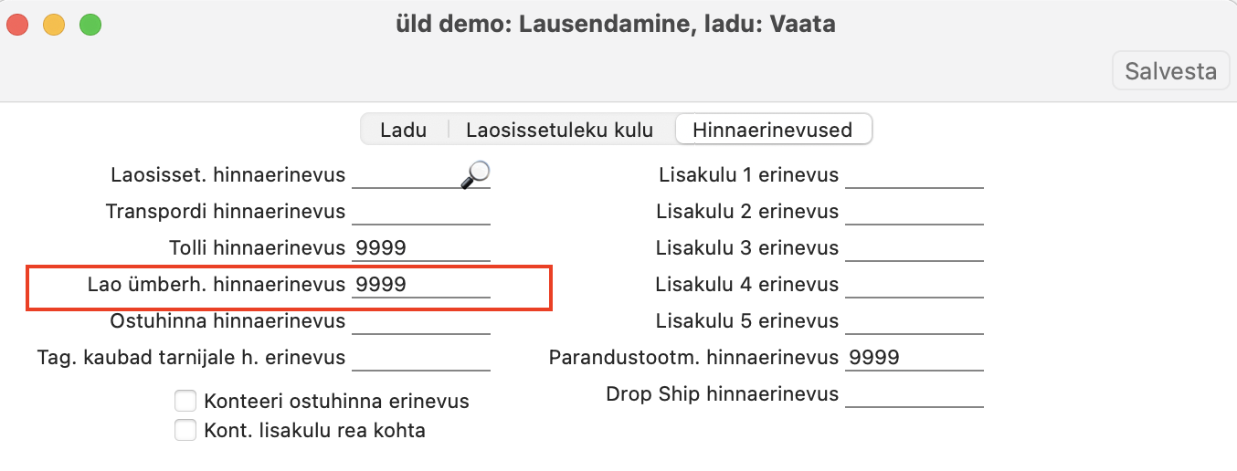Click the Laosisset. hinnaerinevus input field
The width and height of the screenshot is (1237, 471).
[407, 175]
